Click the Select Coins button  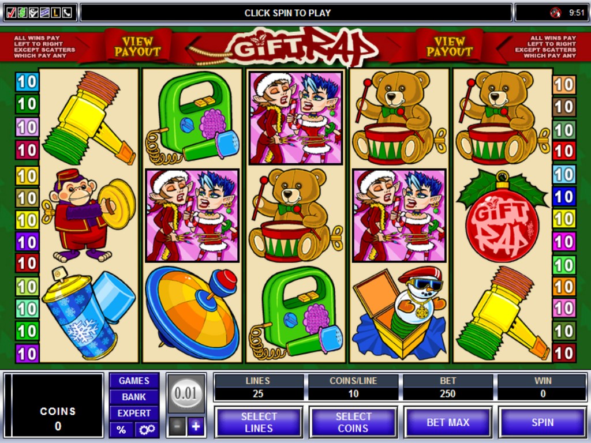point(353,422)
